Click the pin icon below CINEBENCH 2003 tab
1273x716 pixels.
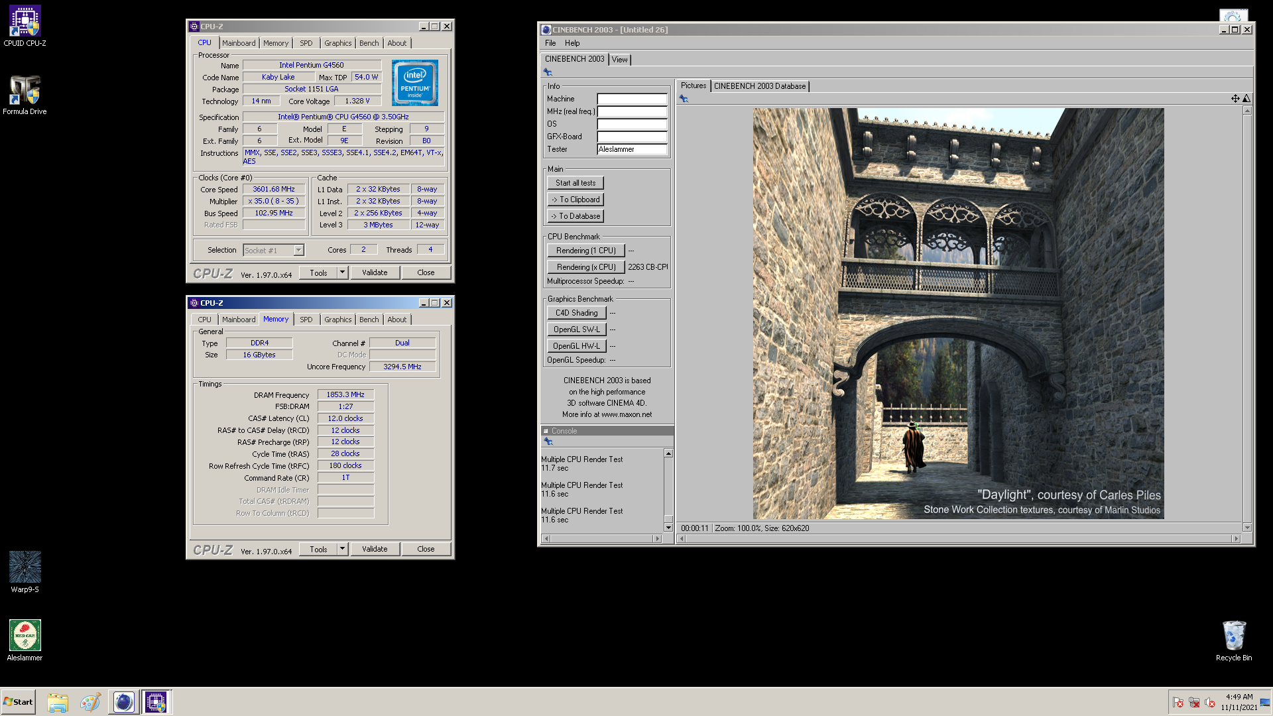point(548,72)
